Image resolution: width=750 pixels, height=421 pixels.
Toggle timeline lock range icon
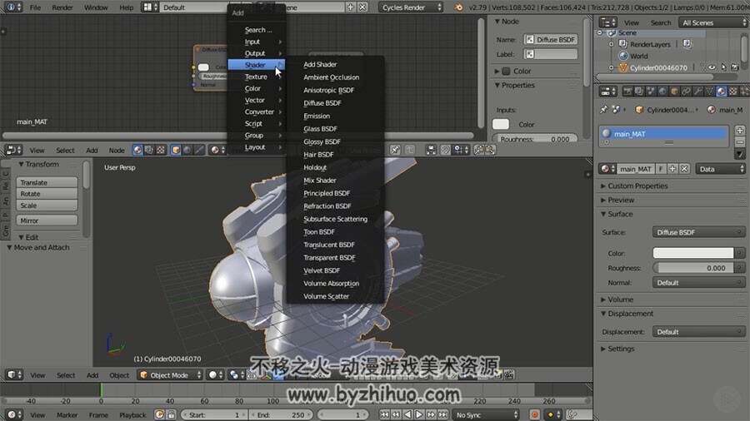tap(171, 415)
